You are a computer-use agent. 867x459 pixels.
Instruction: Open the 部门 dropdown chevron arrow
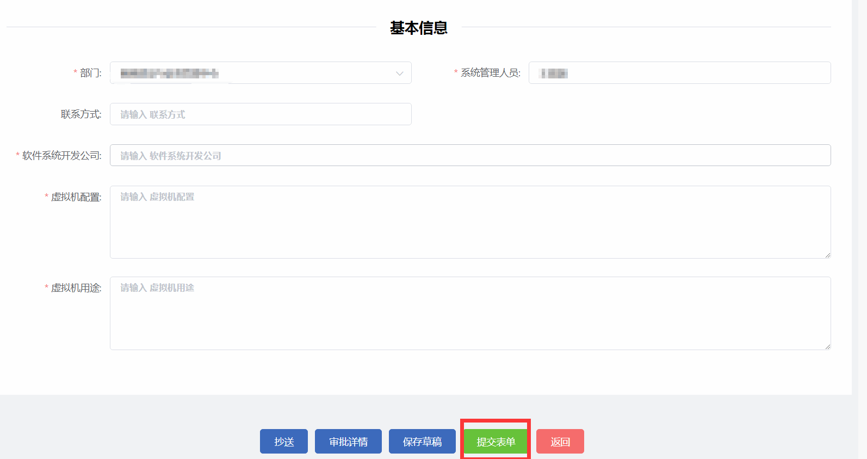click(399, 74)
